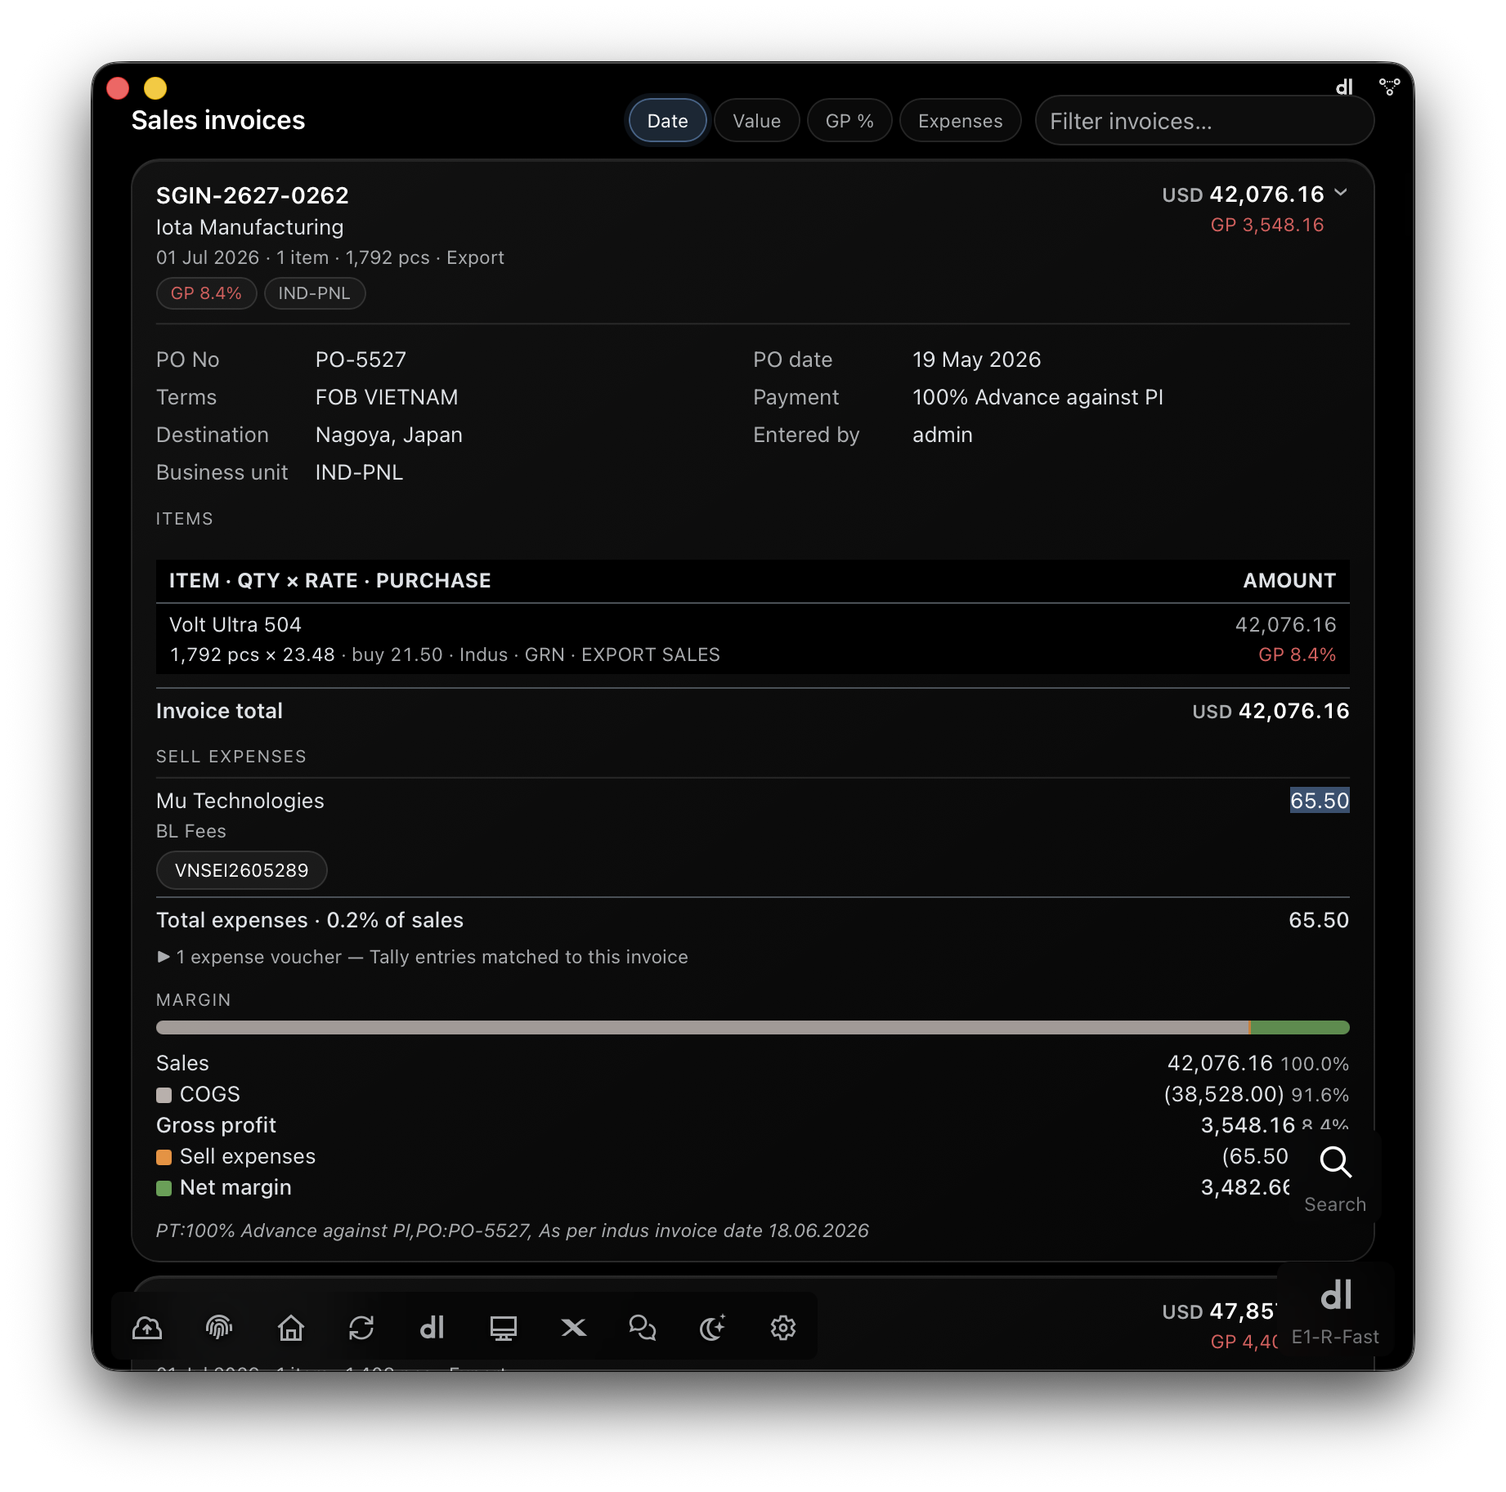Image resolution: width=1506 pixels, height=1492 pixels.
Task: Open the cloud upload icon in dock
Action: pos(147,1328)
